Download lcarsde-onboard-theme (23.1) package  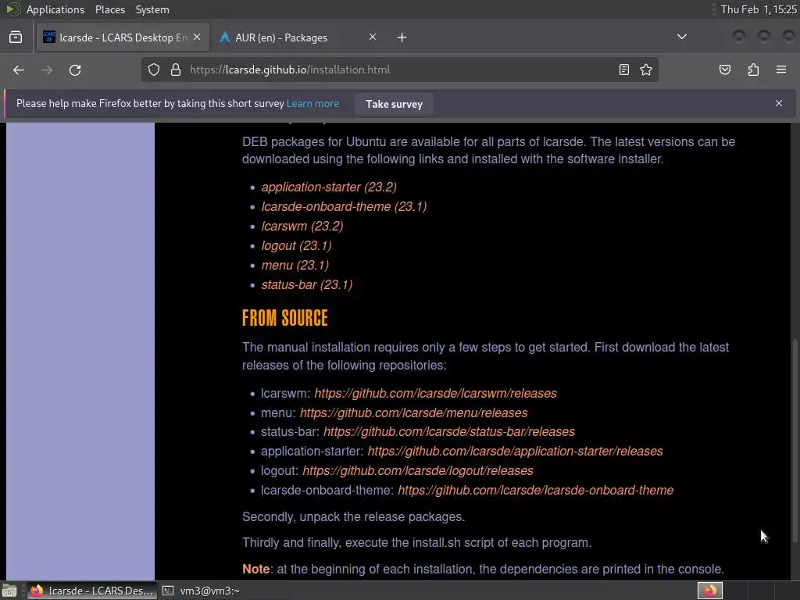click(x=344, y=206)
